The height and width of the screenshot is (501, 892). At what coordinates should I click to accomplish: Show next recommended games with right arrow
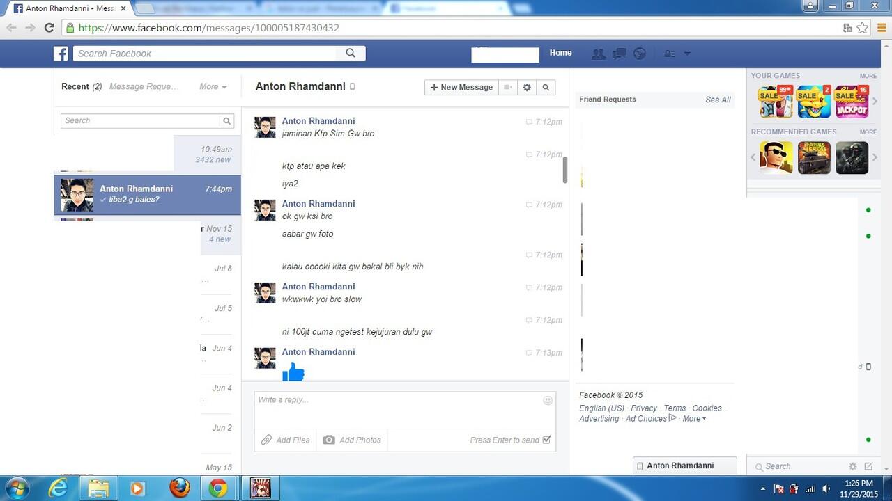(875, 158)
